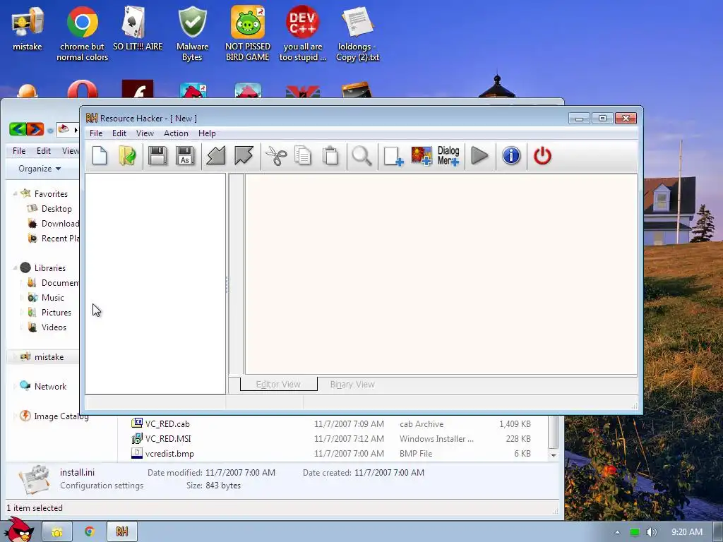Click the Copy pages icon
723x542 pixels.
pyautogui.click(x=303, y=156)
